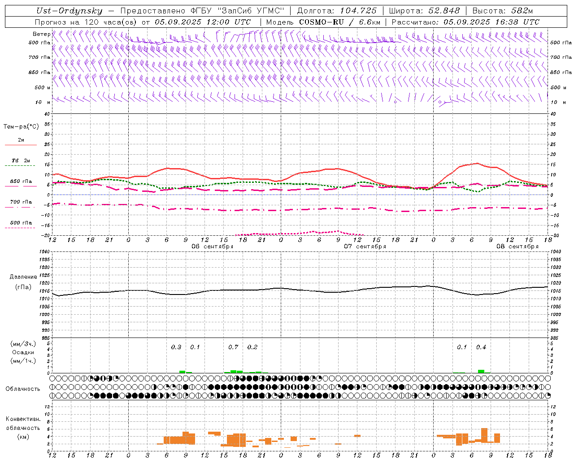Click the '(гПа)' unit label under Давление
The image size is (574, 459).
coord(23,287)
